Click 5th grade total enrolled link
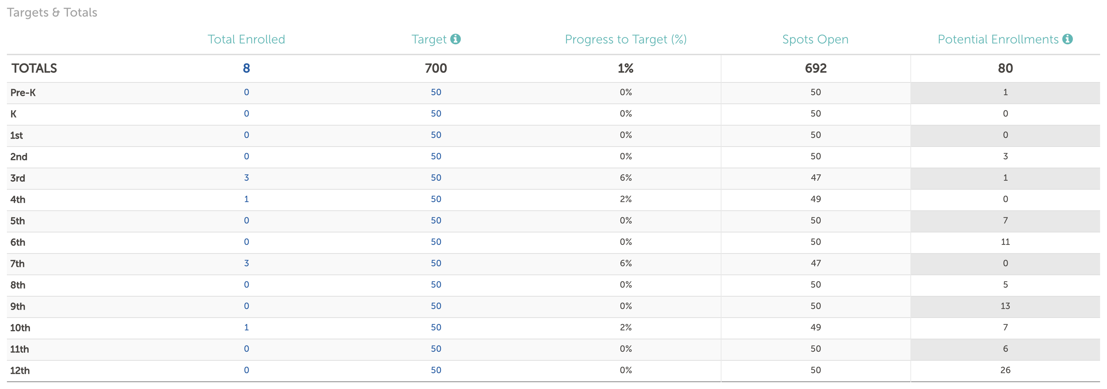Image resolution: width=1107 pixels, height=389 pixels. (x=246, y=220)
